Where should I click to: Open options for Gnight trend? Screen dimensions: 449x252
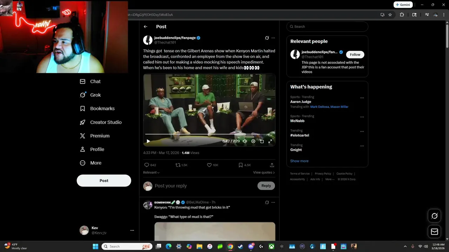click(x=362, y=146)
